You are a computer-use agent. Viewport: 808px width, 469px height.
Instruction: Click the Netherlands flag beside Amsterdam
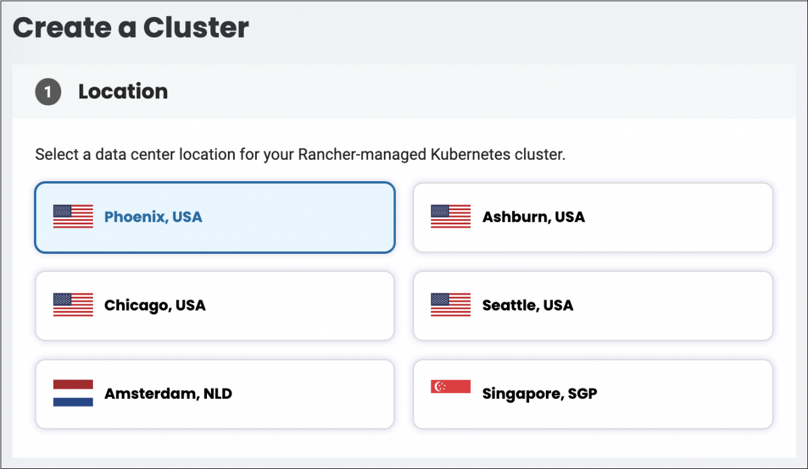[x=73, y=393]
